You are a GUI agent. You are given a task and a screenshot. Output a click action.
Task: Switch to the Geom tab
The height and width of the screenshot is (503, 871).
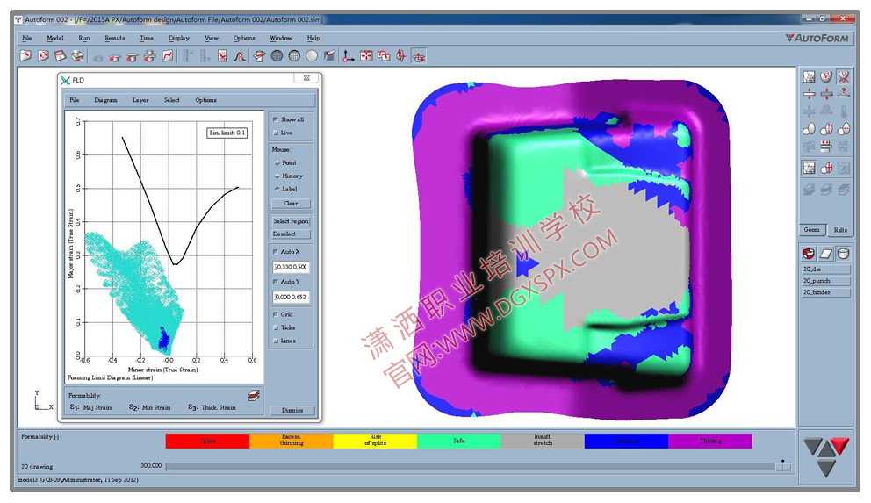pos(811,229)
